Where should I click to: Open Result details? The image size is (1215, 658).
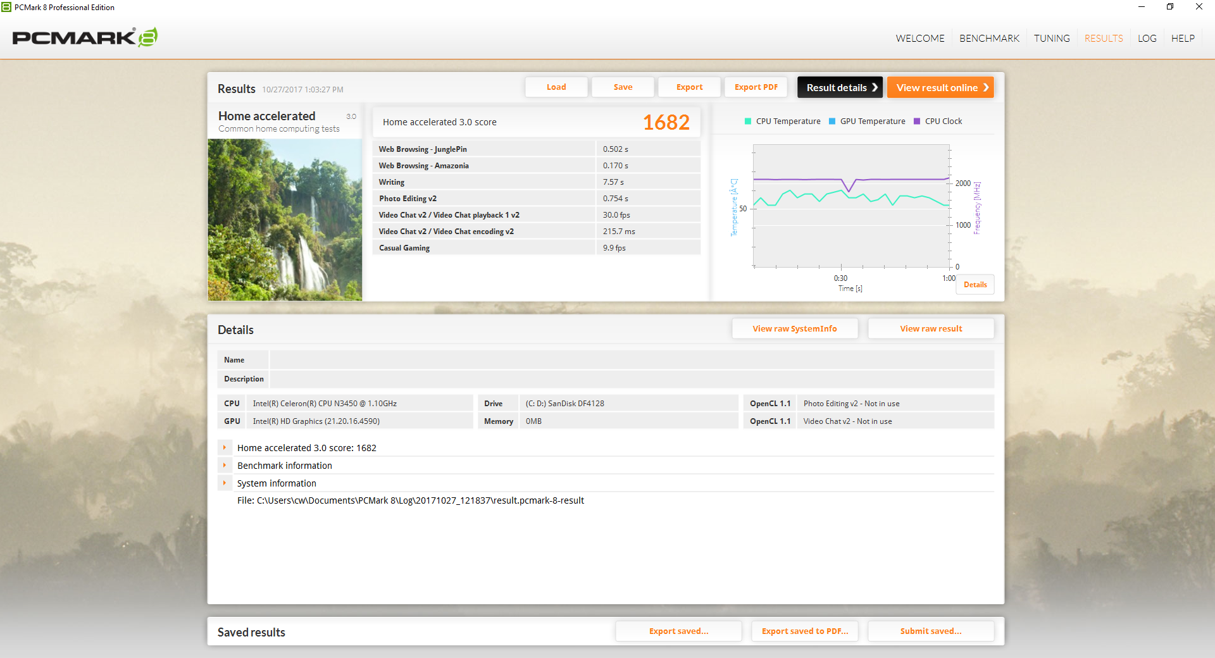click(840, 87)
